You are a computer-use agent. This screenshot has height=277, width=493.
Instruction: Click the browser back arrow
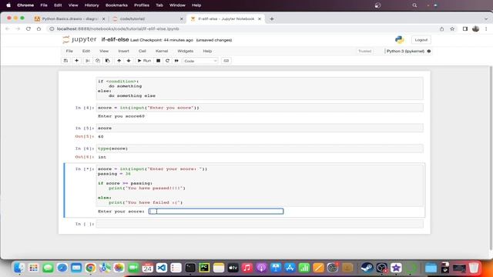pos(8,28)
